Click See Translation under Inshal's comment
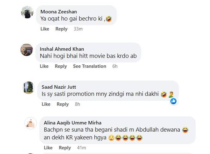Image resolution: width=210 pixels, height=154 pixels. coord(90,66)
